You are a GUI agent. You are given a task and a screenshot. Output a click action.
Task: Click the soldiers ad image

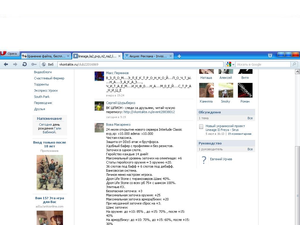(x=50, y=172)
